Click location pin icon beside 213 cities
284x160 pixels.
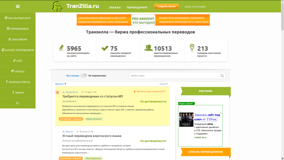pos(192,48)
